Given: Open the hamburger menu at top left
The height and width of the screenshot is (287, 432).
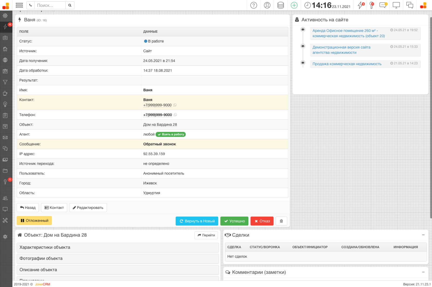Looking at the screenshot, I should pyautogui.click(x=19, y=5).
